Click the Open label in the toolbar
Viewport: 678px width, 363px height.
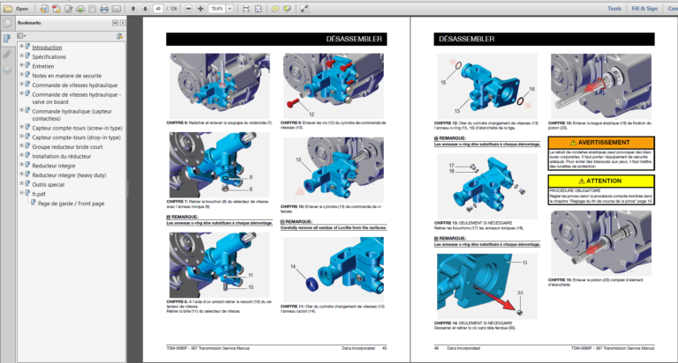point(21,9)
